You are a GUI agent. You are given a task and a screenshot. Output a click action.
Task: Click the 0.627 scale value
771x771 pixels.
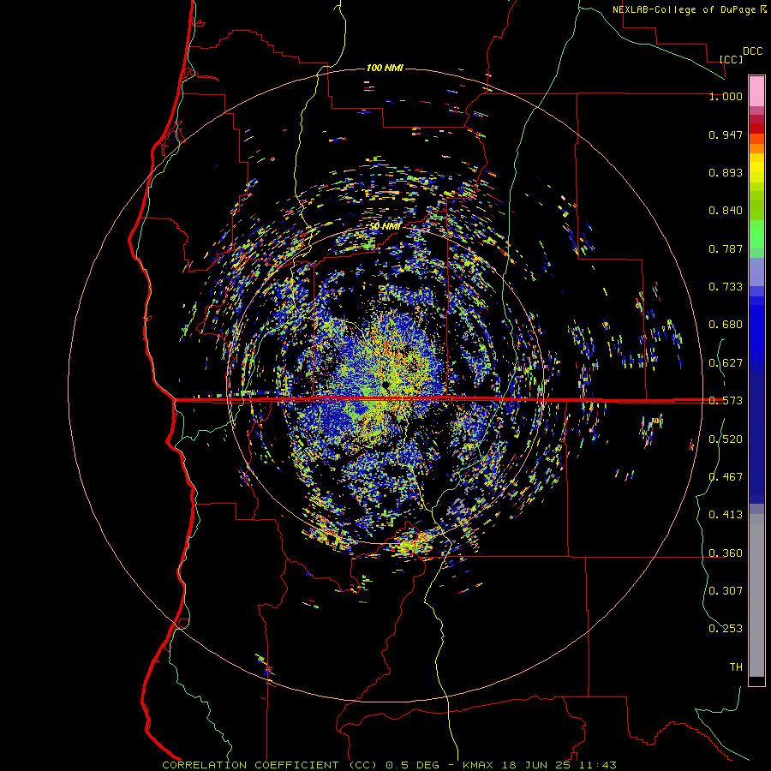[x=726, y=363]
